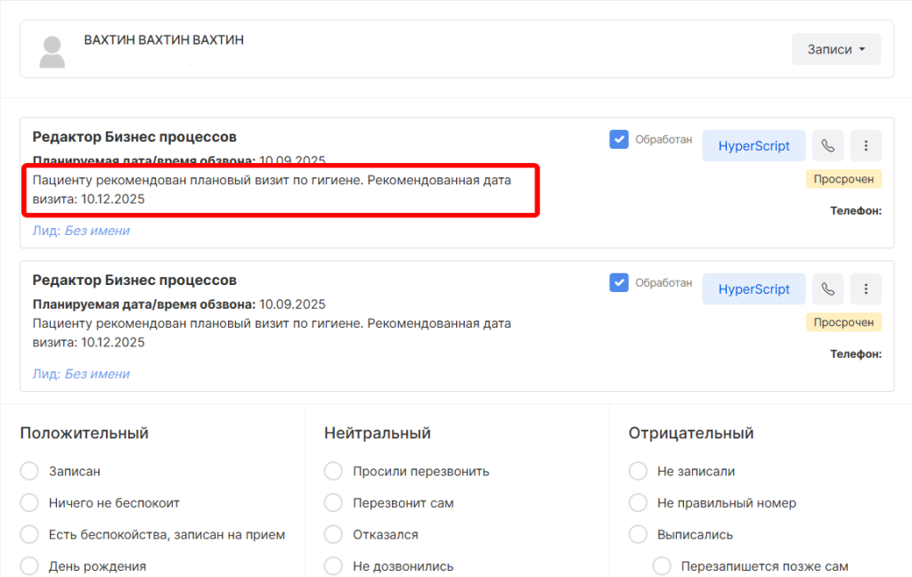Open three-dot menu in second card
Viewport: 912px width, 577px height.
(866, 288)
